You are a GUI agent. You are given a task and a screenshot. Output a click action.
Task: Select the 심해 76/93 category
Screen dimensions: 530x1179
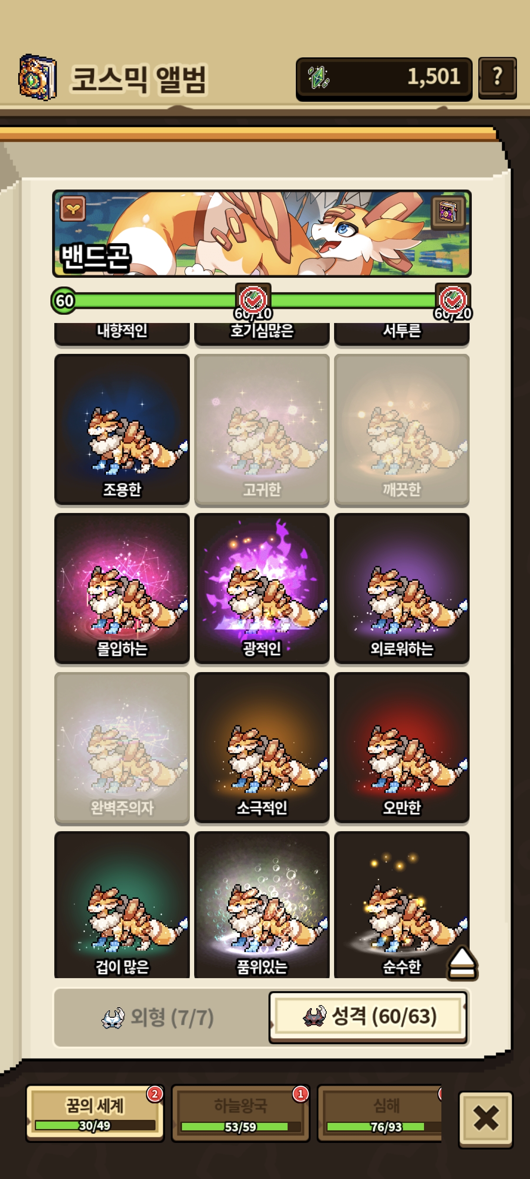click(x=380, y=1113)
